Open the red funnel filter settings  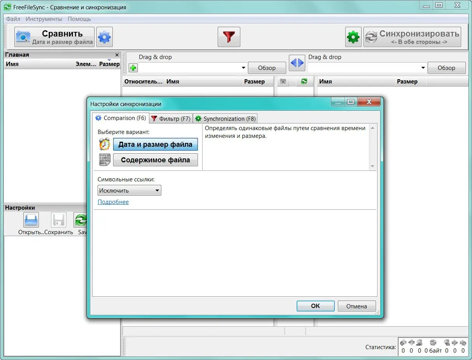(229, 37)
